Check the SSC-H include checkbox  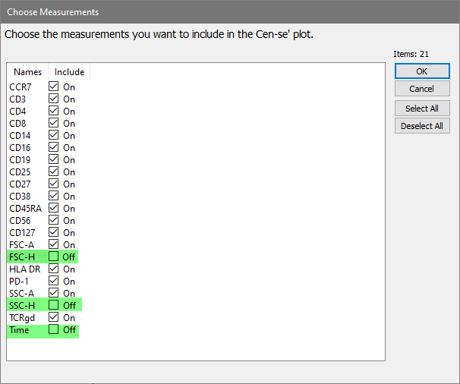point(54,305)
